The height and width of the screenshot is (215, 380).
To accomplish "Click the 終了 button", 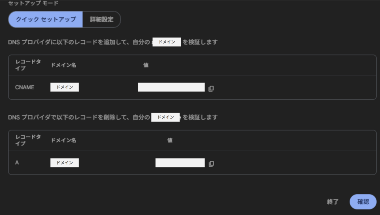I will point(332,202).
